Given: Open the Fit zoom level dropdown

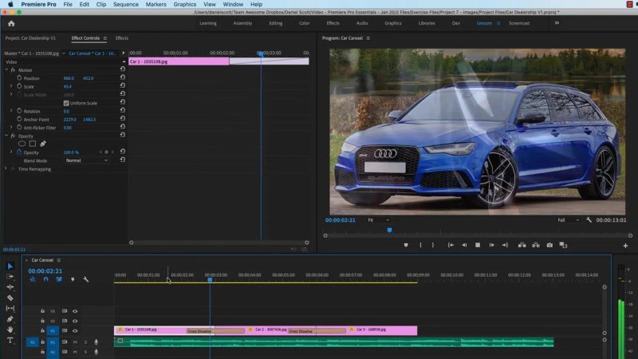Looking at the screenshot, I should click(378, 220).
